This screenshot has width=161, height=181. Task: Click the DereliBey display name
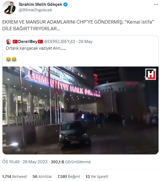point(28,42)
